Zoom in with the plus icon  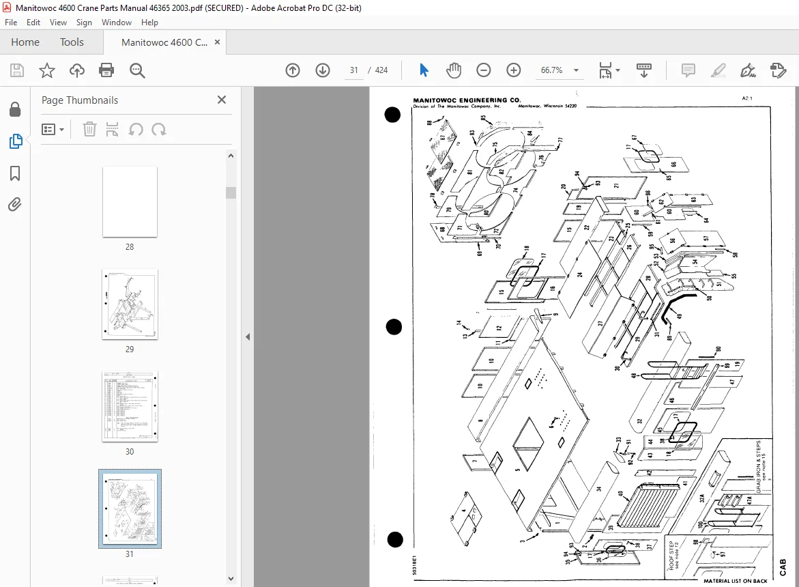[514, 70]
